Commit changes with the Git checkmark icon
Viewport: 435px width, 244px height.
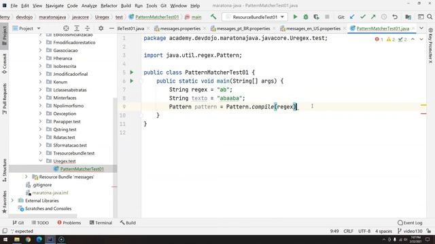pyautogui.click(x=362, y=17)
